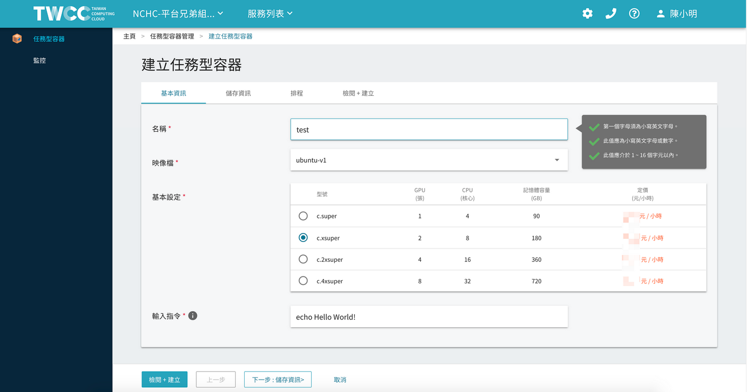
Task: Click the 檢閱 + 建立 button at bottom
Action: click(x=164, y=380)
